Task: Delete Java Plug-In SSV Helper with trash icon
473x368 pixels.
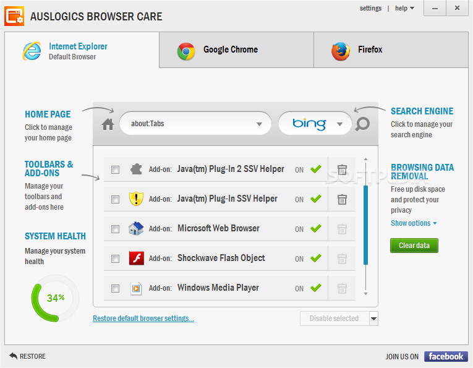Action: 342,199
